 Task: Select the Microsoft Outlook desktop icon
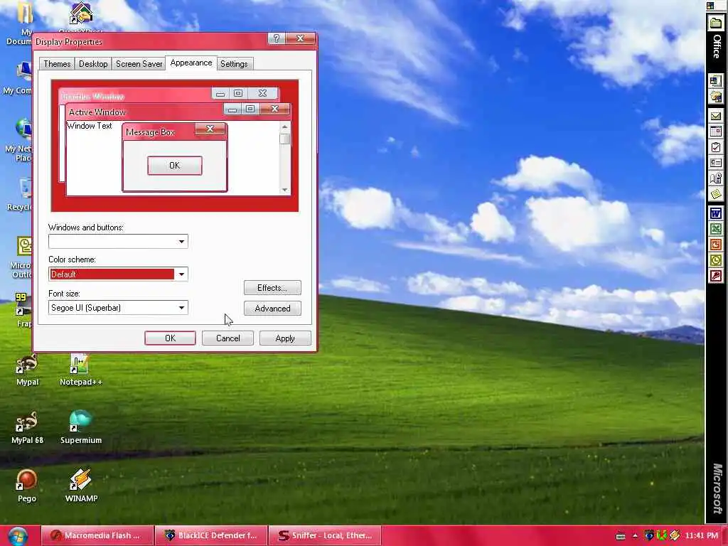pyautogui.click(x=21, y=257)
